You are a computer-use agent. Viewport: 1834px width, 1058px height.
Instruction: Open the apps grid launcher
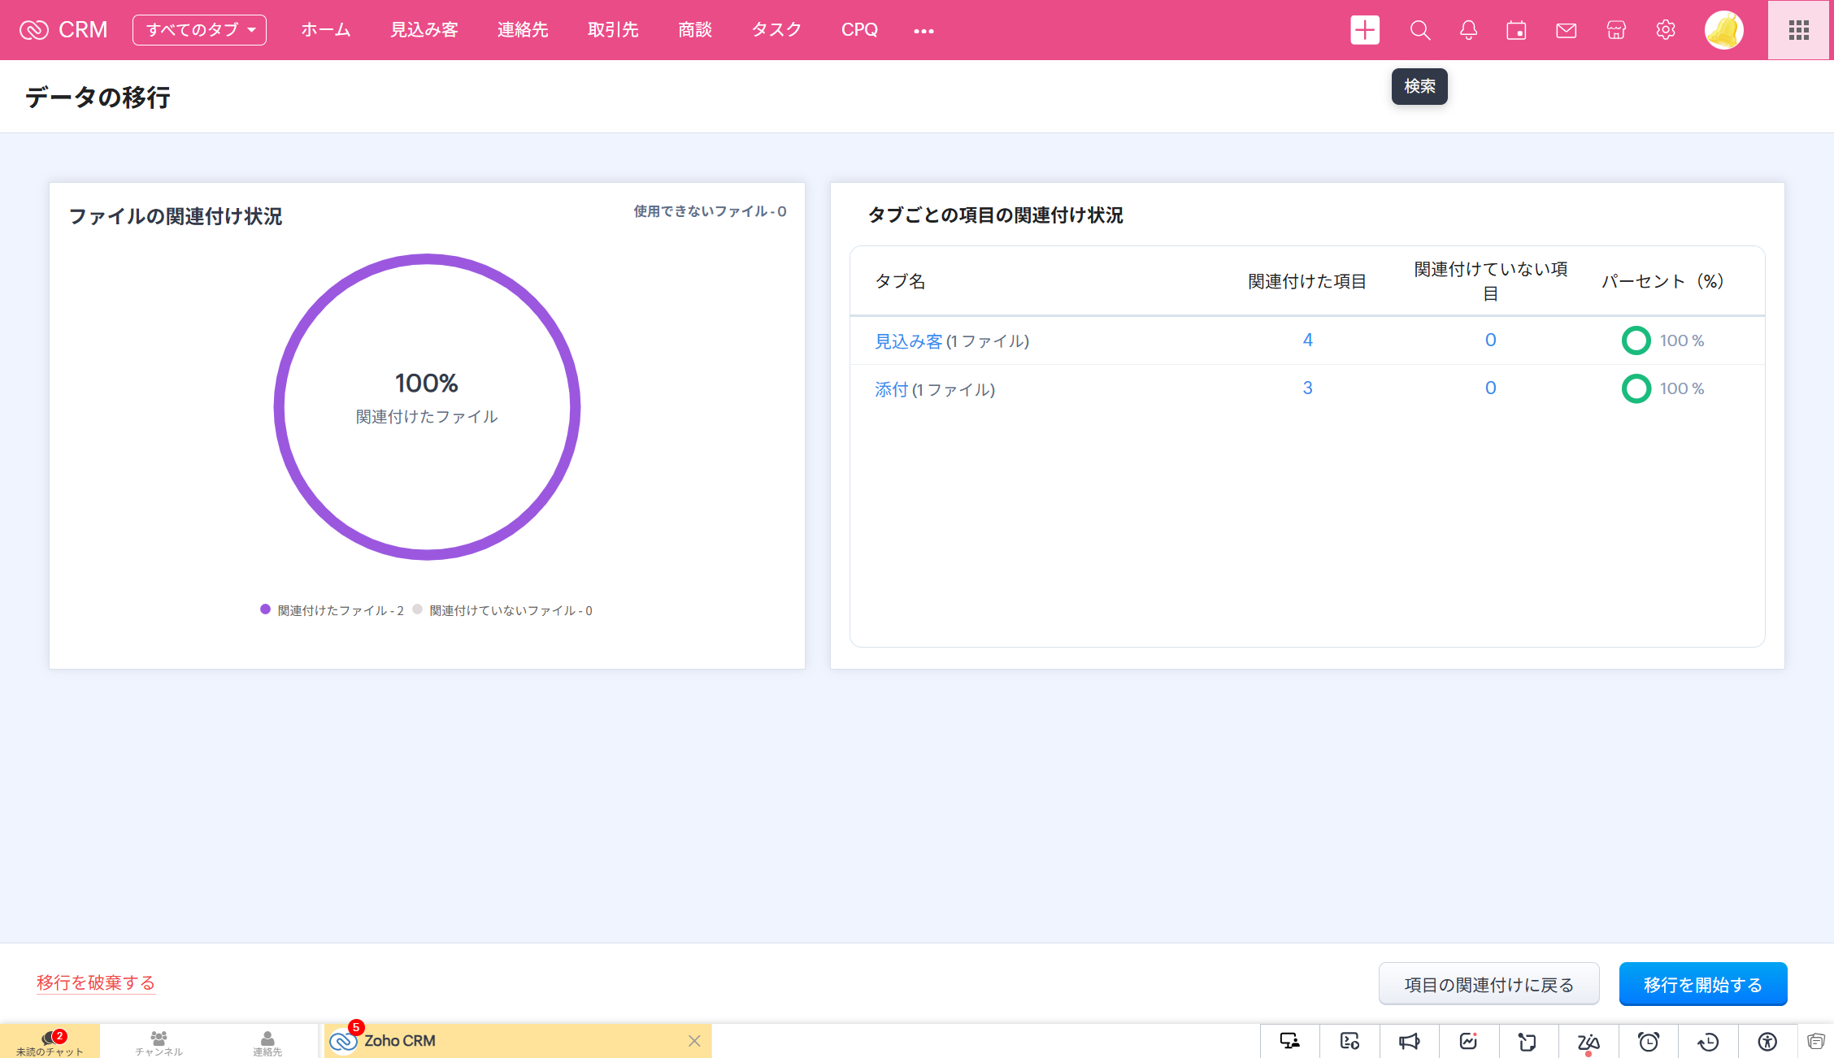click(1798, 31)
